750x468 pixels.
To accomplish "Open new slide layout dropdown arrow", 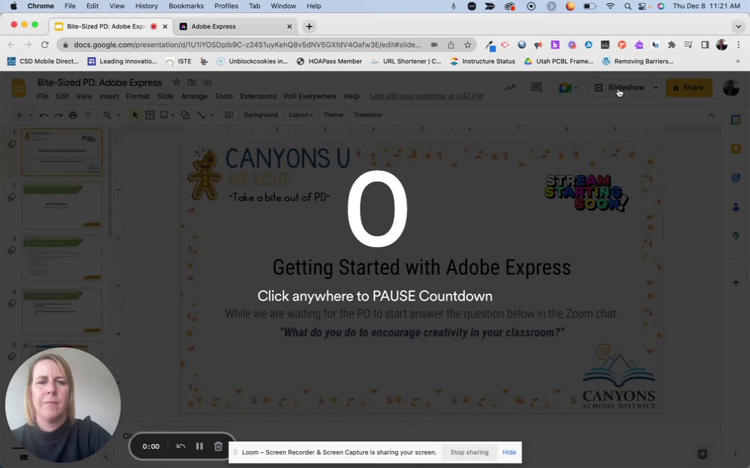I will point(30,115).
